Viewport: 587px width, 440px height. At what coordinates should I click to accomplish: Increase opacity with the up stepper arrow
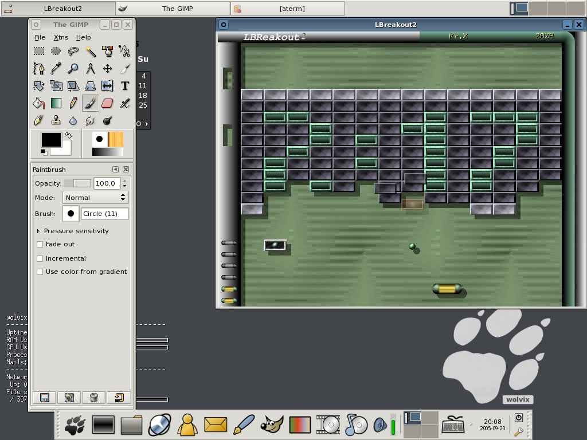[124, 181]
